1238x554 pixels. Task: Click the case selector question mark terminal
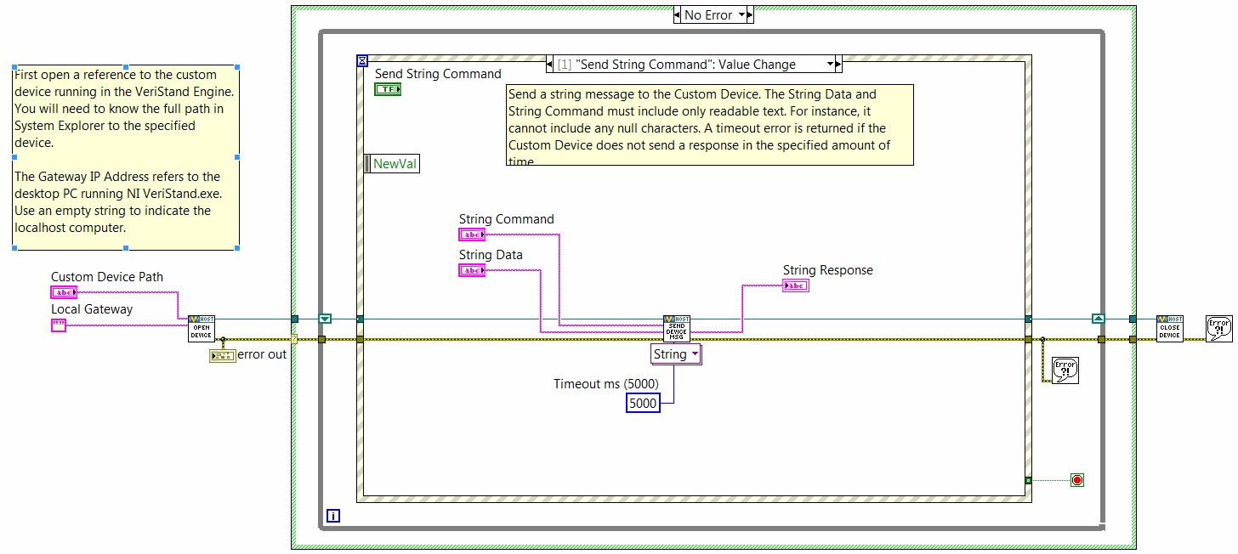tap(295, 339)
